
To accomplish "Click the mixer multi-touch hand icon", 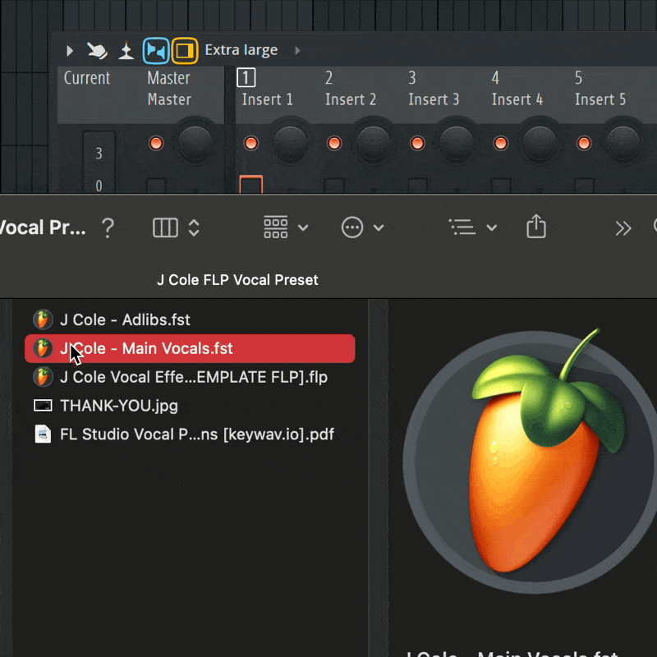I will coord(98,51).
